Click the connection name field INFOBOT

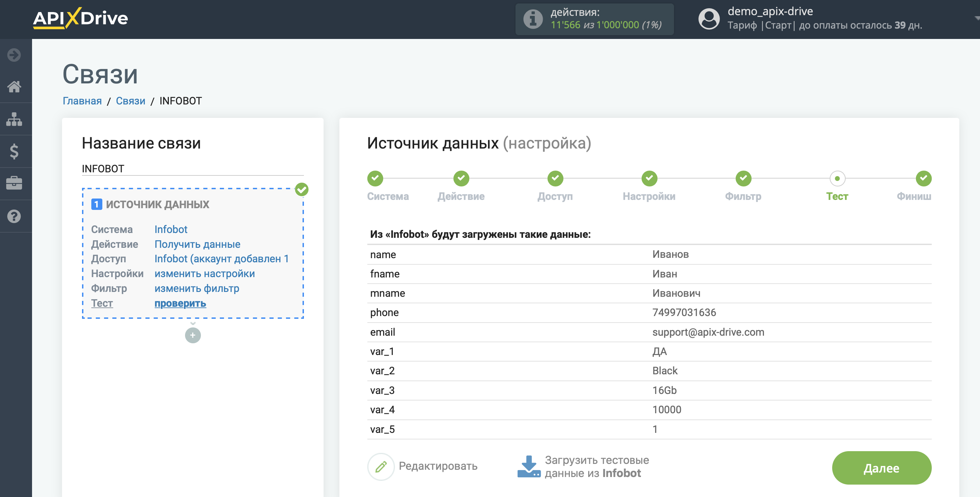(193, 169)
